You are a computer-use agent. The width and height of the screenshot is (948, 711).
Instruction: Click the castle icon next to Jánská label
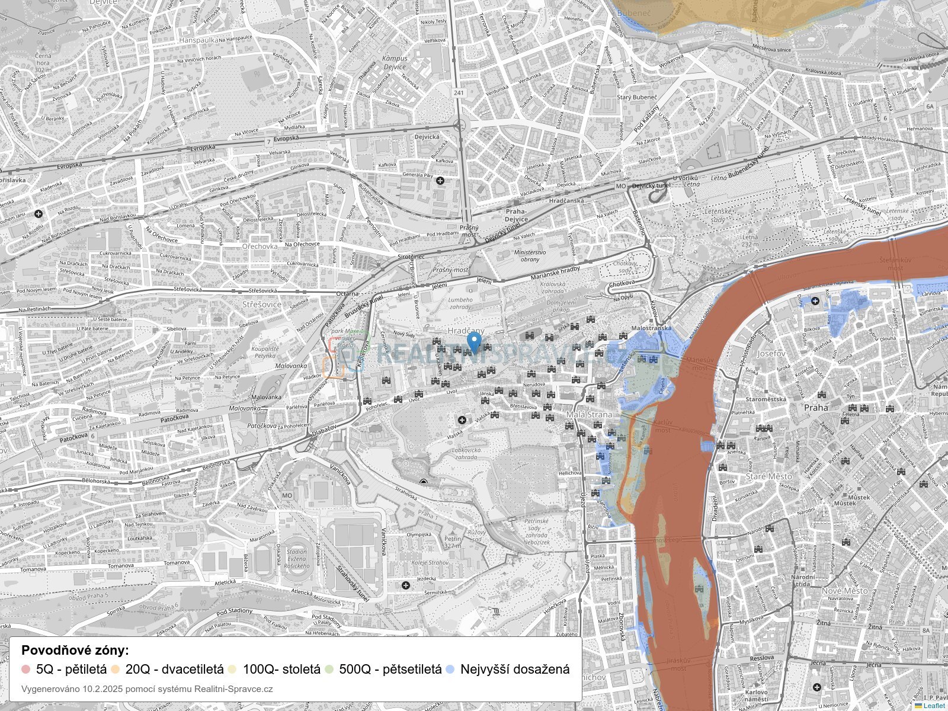[x=499, y=391]
